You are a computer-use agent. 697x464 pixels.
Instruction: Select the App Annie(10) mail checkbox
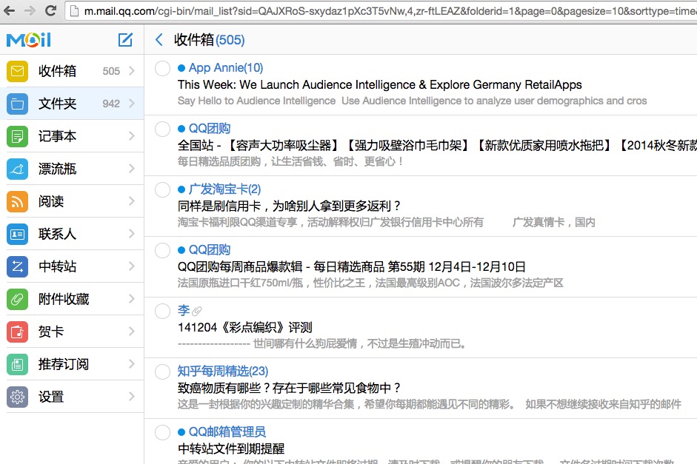[x=162, y=68]
